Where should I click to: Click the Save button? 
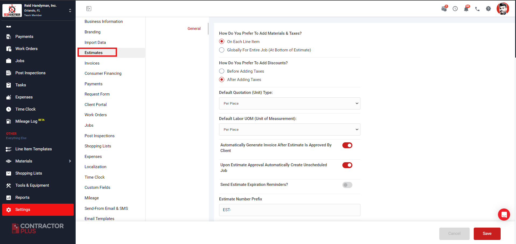coord(487,234)
